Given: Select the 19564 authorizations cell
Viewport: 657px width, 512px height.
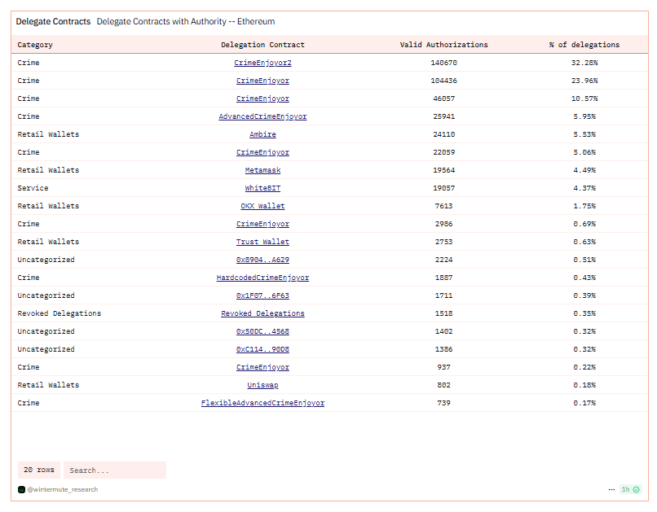Looking at the screenshot, I should pos(443,170).
